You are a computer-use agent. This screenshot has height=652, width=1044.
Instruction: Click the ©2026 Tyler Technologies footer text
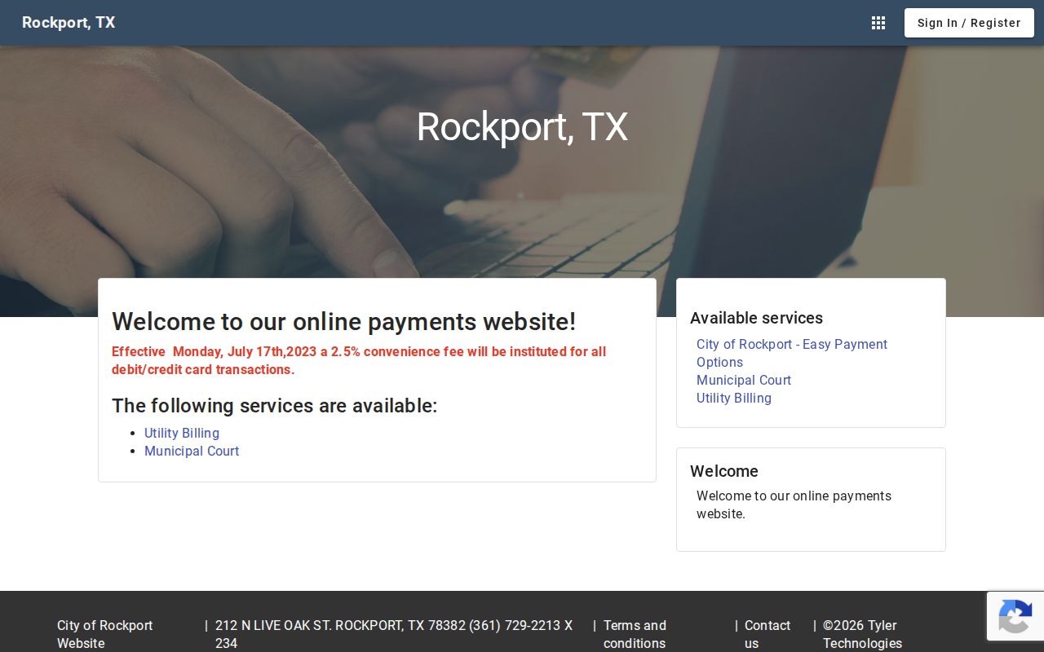[x=862, y=634]
